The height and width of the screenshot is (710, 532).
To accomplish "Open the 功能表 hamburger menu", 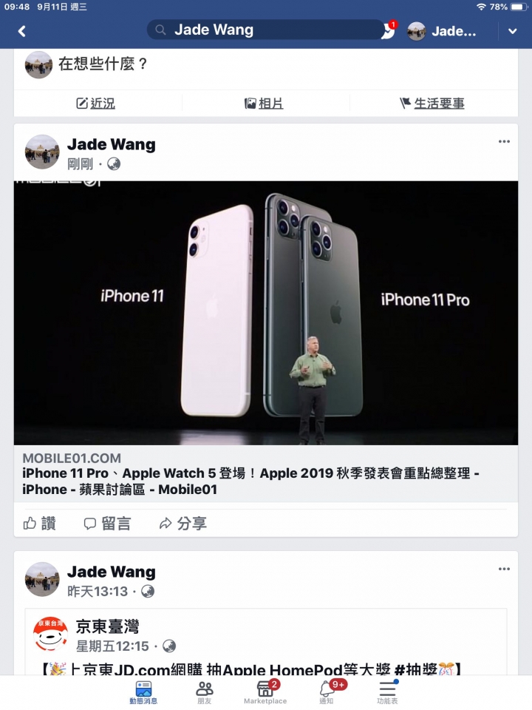I will [388, 692].
